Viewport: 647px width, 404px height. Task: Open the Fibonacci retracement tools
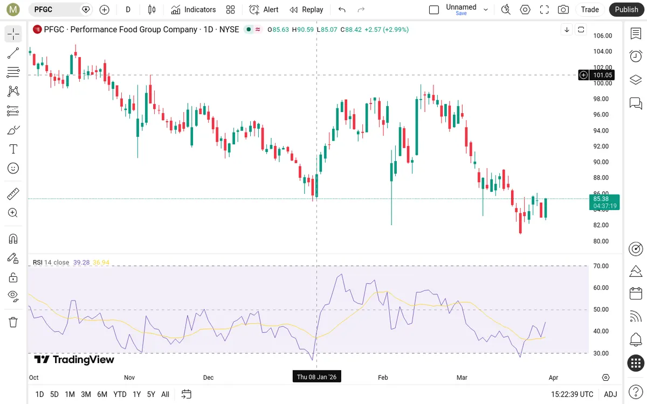pyautogui.click(x=13, y=72)
